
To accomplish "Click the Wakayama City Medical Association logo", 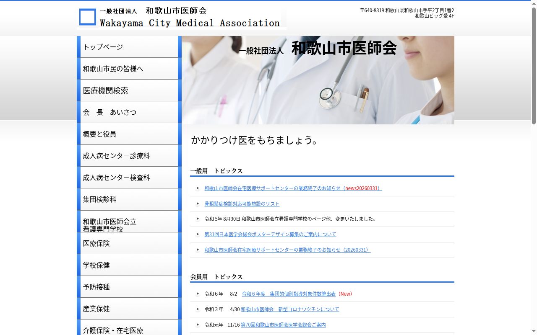I will pyautogui.click(x=182, y=18).
